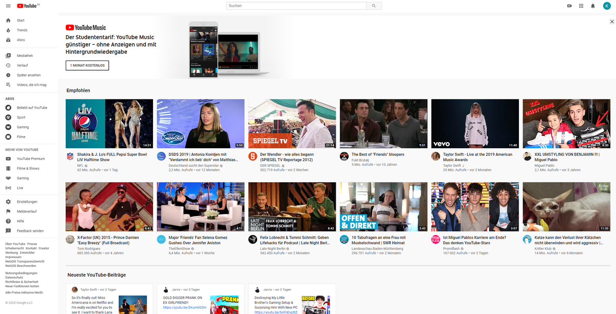
Task: Click the TheEllenShow channel name
Action: coord(179,248)
